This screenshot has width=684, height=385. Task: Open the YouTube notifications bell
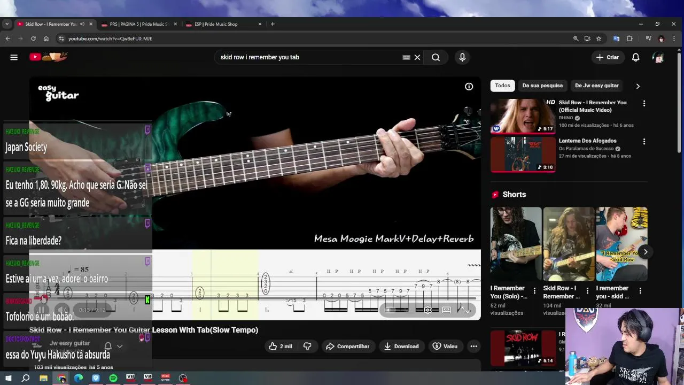pos(635,57)
